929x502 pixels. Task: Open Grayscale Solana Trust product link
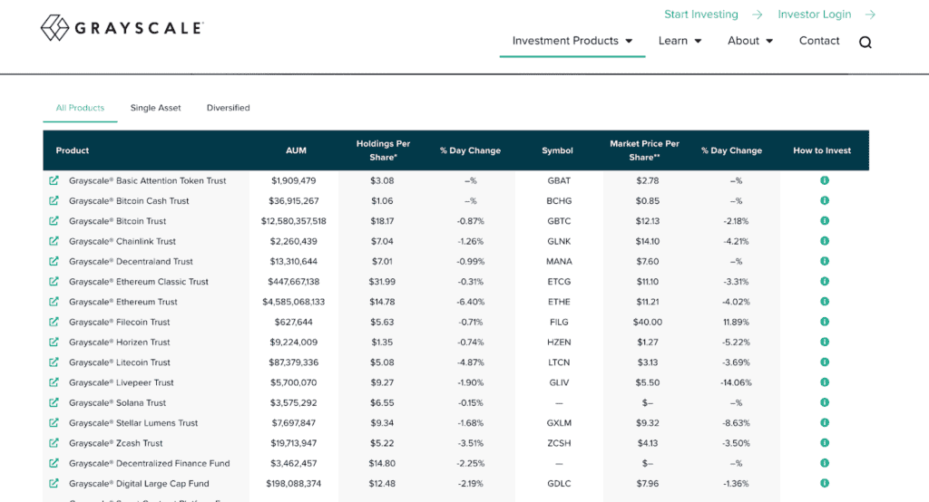[117, 402]
